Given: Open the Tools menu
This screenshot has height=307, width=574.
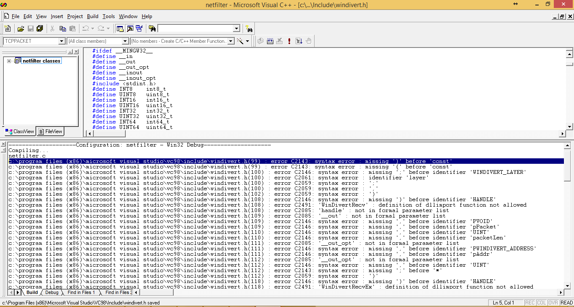Looking at the screenshot, I should [108, 16].
